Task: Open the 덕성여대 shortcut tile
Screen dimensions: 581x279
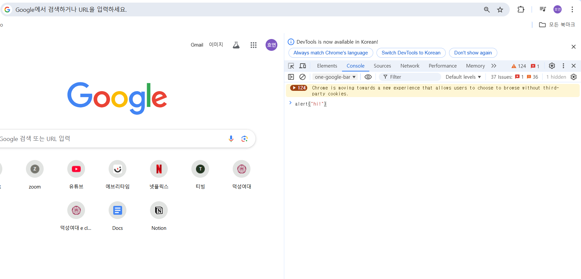Action: [x=242, y=175]
